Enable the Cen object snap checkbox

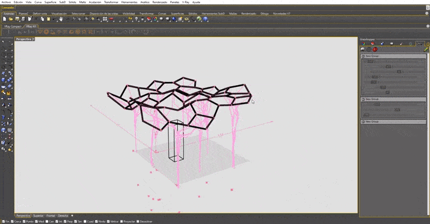[x=47, y=221]
